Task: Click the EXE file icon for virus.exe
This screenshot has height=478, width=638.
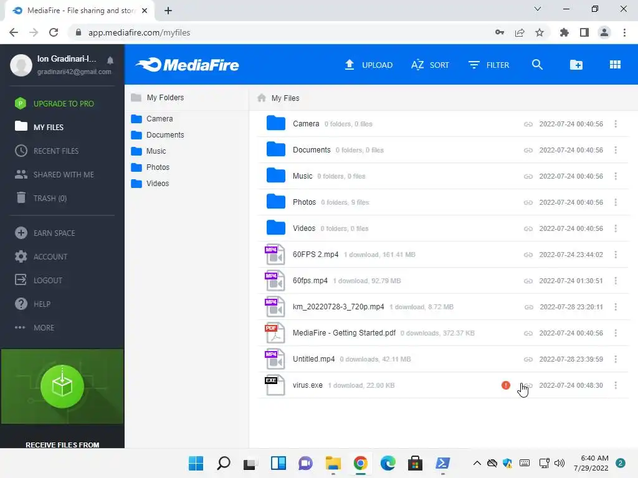Action: (275, 385)
